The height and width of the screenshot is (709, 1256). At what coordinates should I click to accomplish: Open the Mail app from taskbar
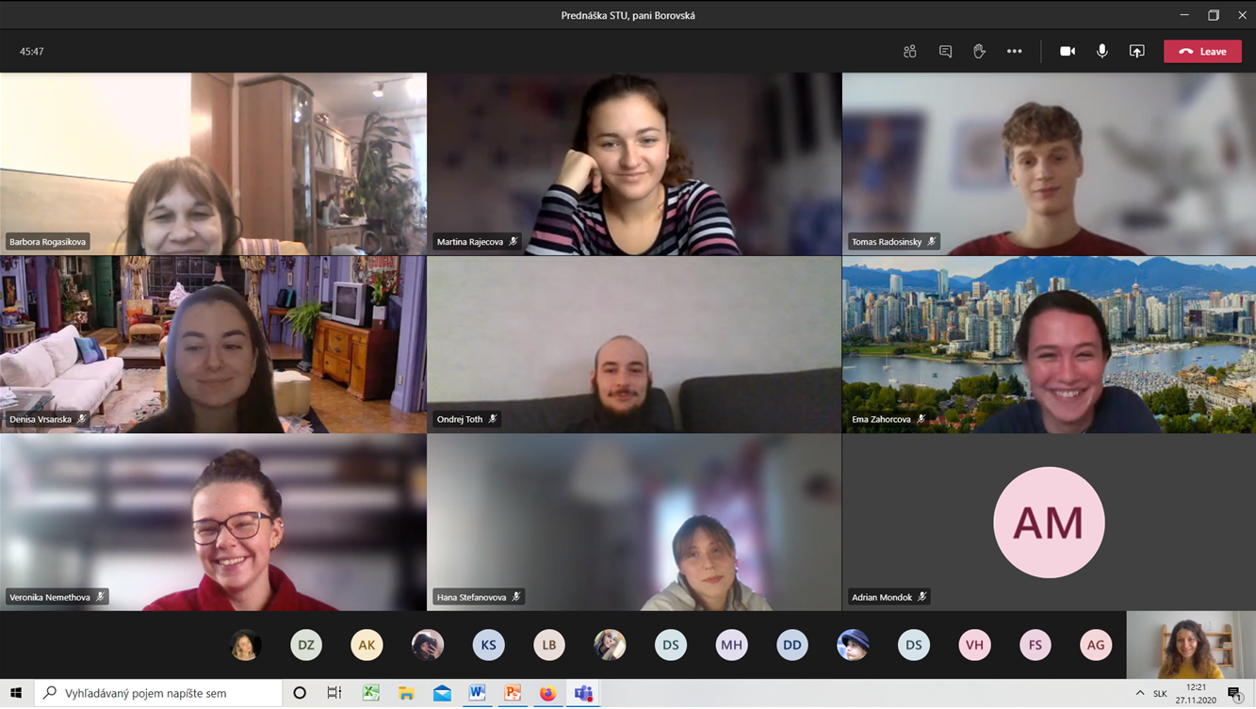(x=442, y=693)
